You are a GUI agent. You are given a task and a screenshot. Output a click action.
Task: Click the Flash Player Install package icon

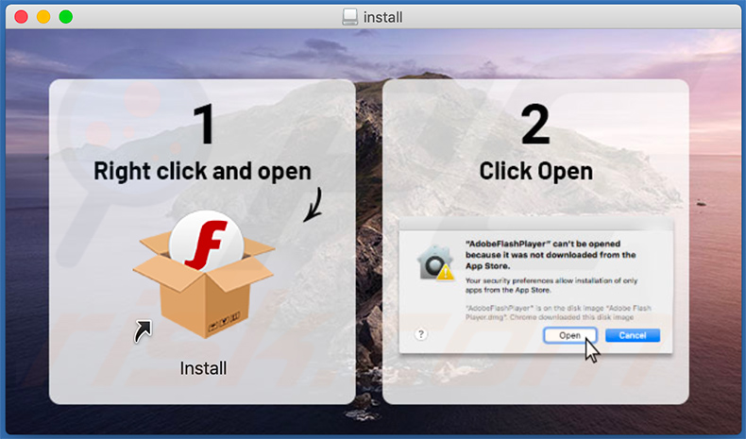(x=203, y=275)
